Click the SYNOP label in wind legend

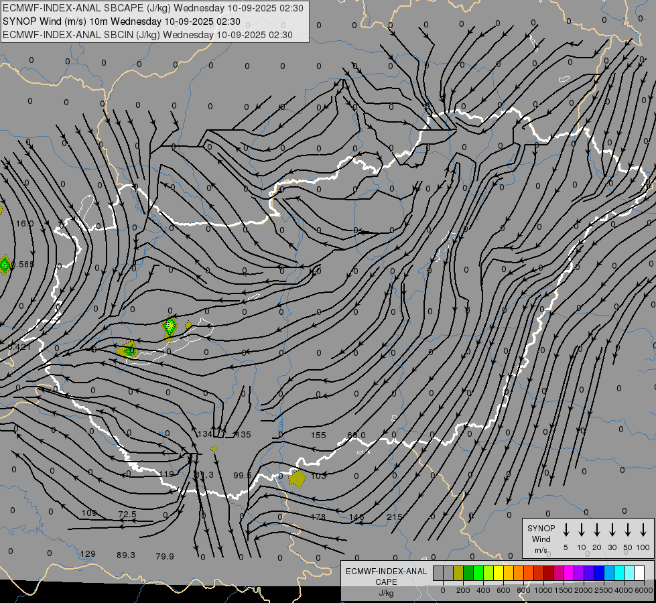pos(541,529)
